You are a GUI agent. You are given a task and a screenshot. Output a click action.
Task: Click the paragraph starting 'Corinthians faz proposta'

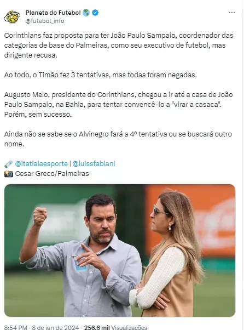(x=119, y=45)
